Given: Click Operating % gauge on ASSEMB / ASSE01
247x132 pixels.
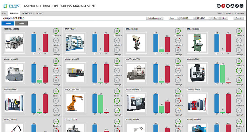Looking at the screenshot, I should pos(56,31).
